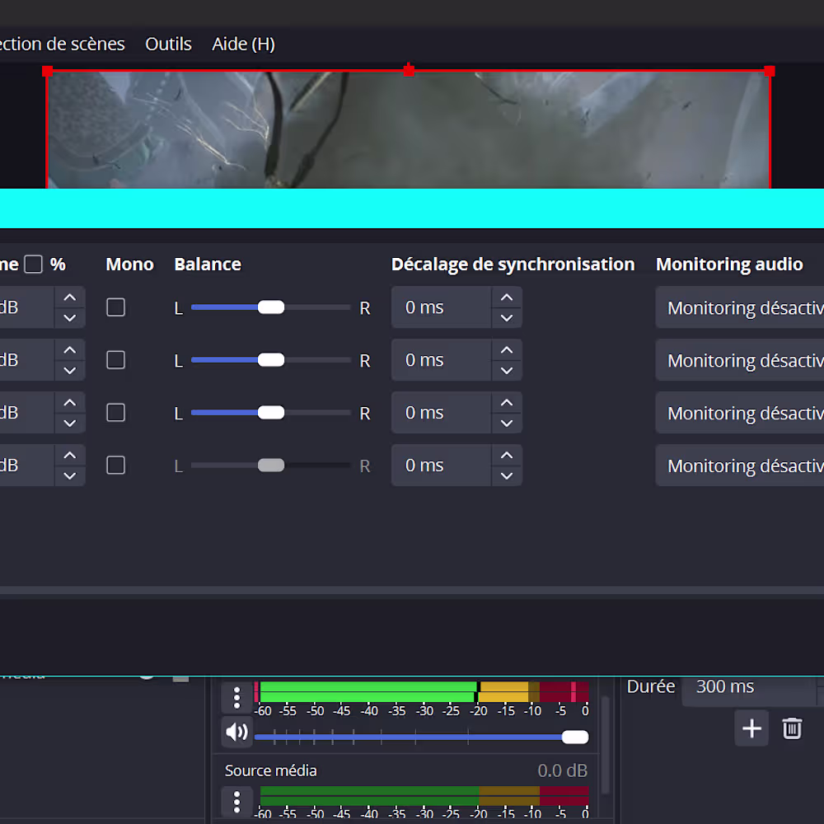The width and height of the screenshot is (824, 824).
Task: Decrease the third row sync offset with the down arrow
Action: tap(507, 423)
